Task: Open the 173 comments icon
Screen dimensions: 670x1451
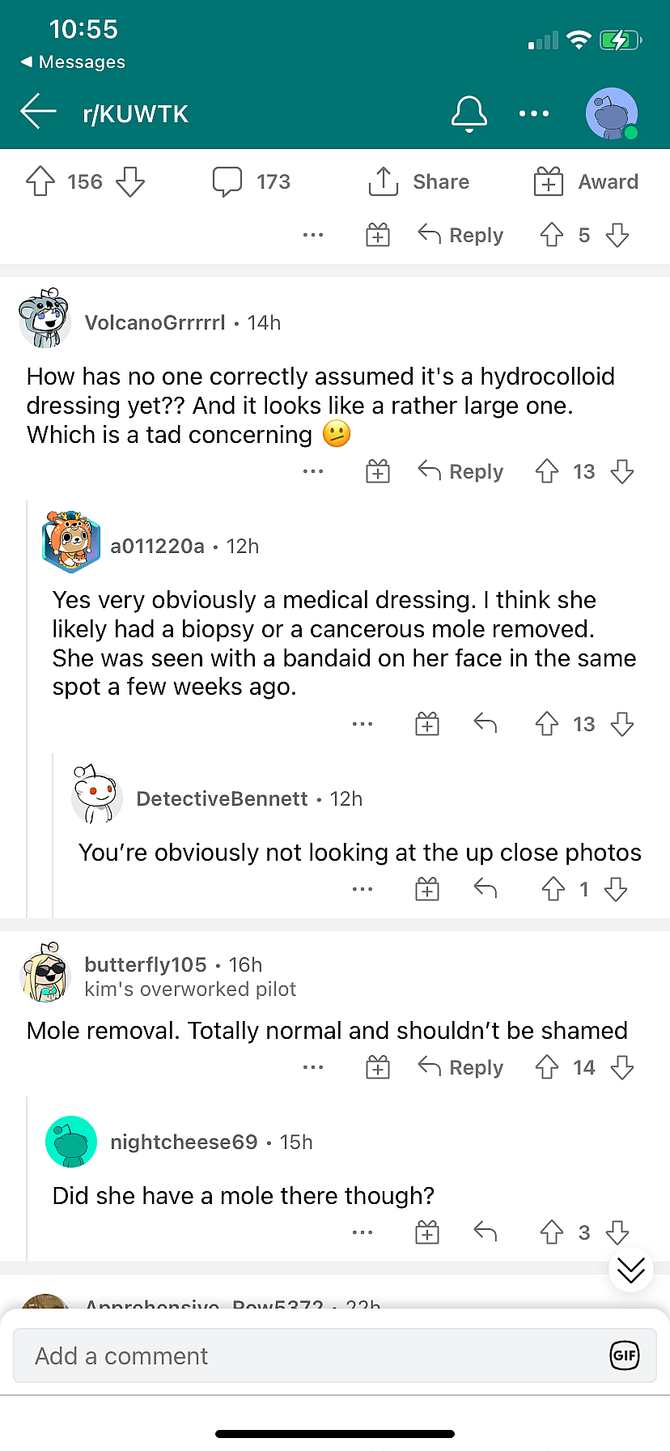Action: 227,181
